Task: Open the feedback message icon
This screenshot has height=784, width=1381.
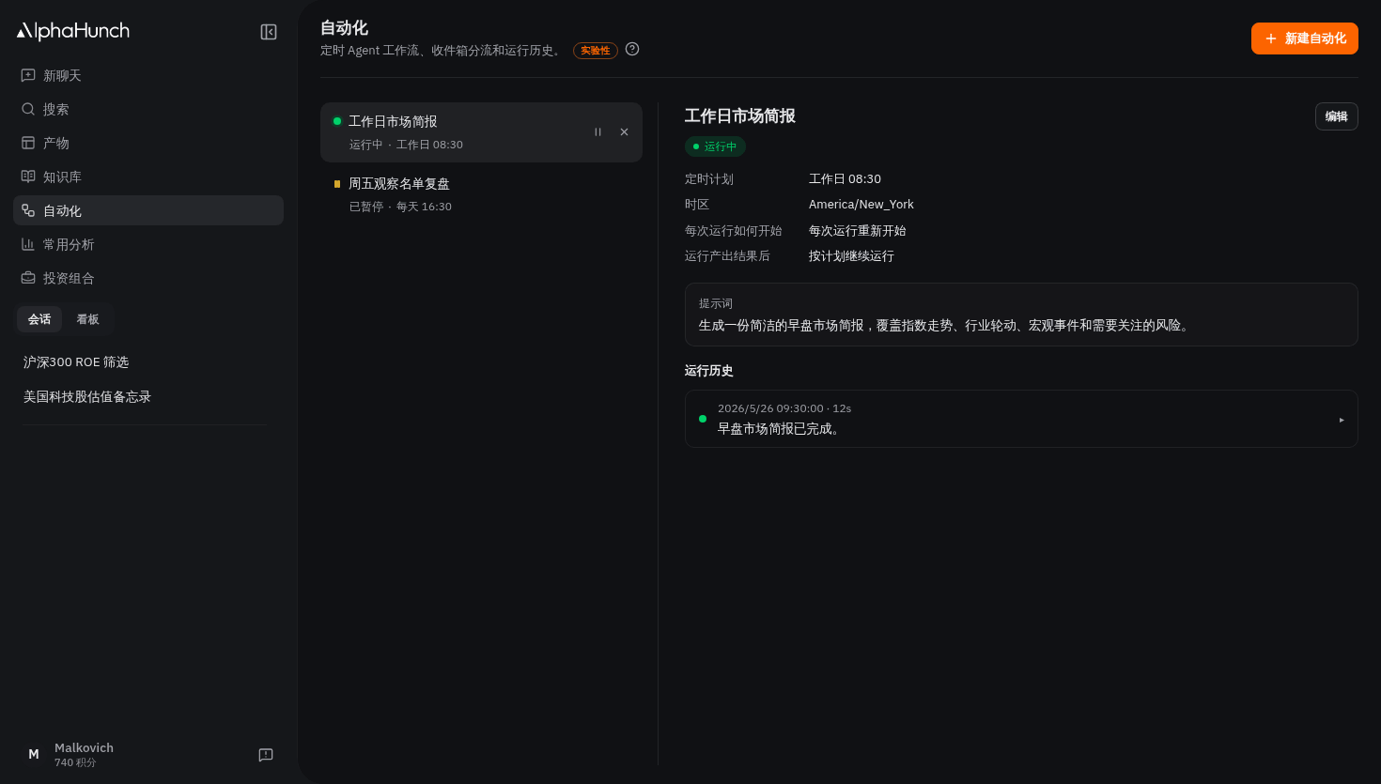Action: (266, 755)
